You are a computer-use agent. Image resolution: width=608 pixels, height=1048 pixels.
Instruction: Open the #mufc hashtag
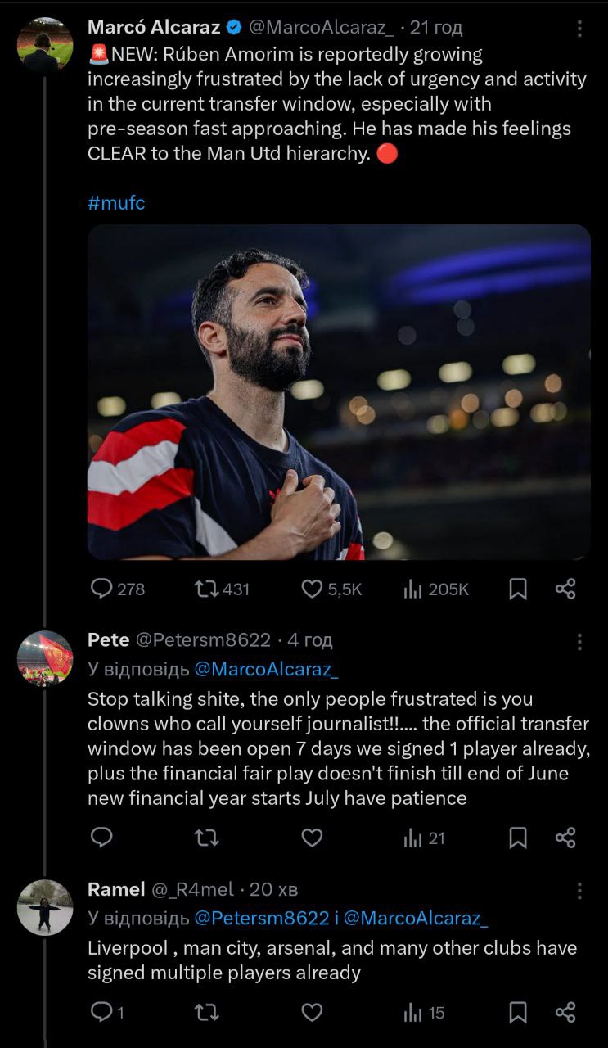(x=116, y=203)
